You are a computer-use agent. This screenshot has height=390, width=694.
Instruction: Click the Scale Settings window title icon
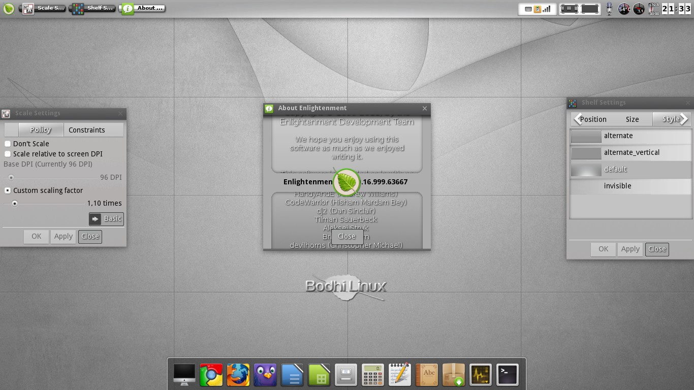[x=6, y=114]
